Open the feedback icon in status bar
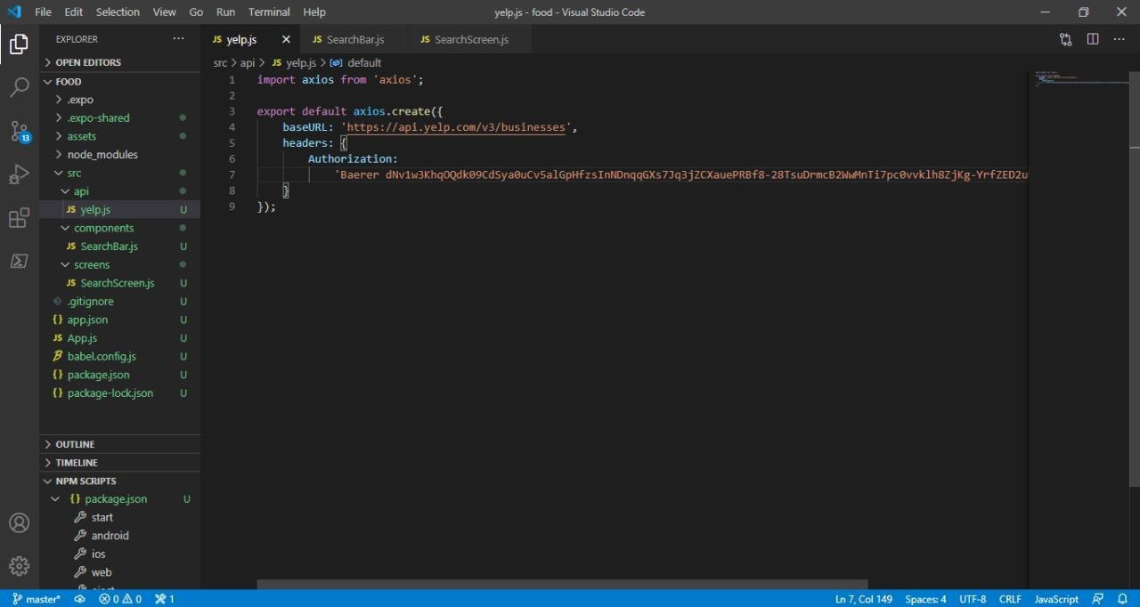The width and height of the screenshot is (1140, 607). 1098,599
